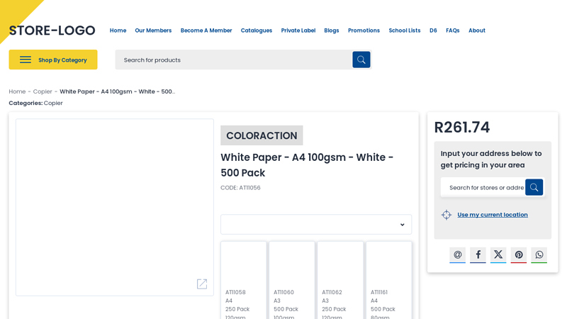Share product via email icon
Viewport: 567px width, 319px height.
pyautogui.click(x=457, y=255)
